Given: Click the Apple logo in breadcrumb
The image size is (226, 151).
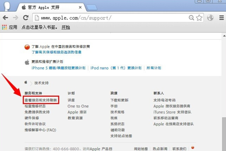Looking at the screenshot, I should (26, 82).
